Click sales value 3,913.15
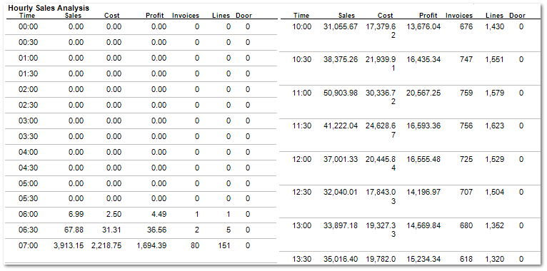The image size is (547, 271). (68, 245)
